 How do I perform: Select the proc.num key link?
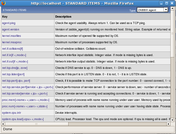25,106
